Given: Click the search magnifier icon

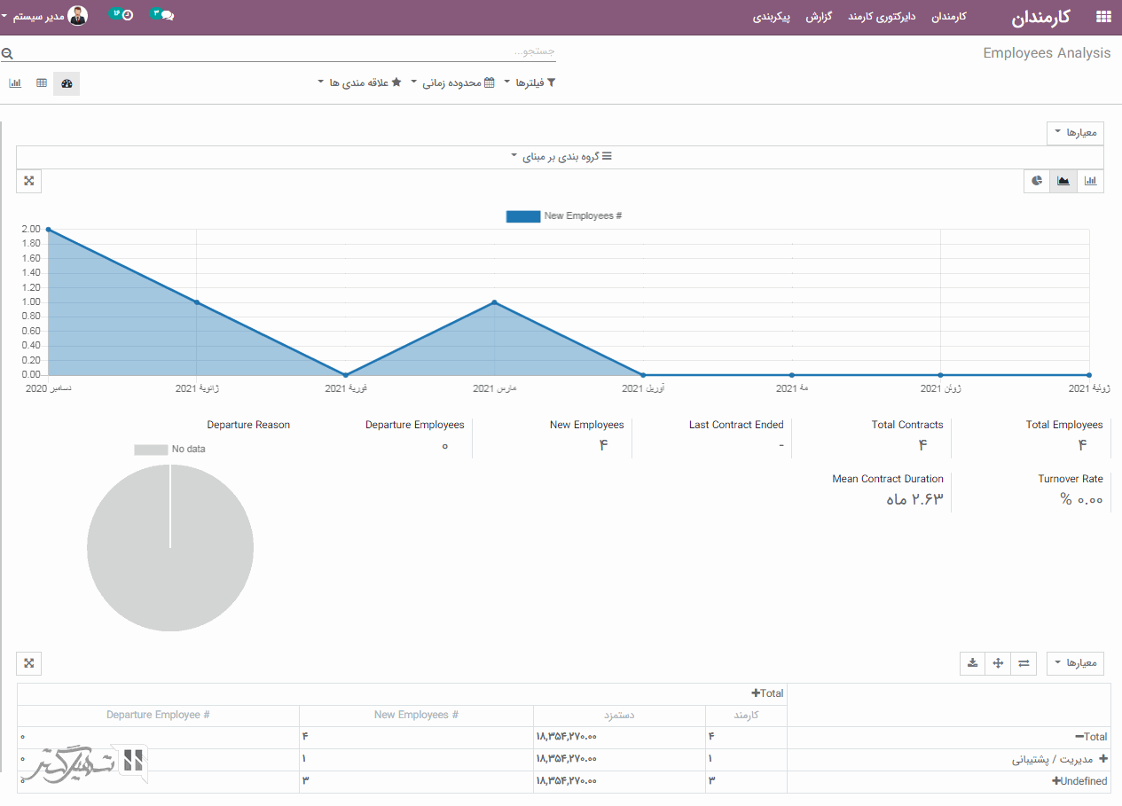Looking at the screenshot, I should pos(7,54).
